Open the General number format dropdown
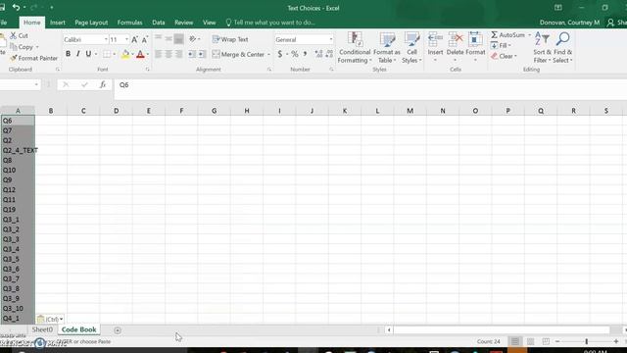The image size is (627, 353). [331, 39]
